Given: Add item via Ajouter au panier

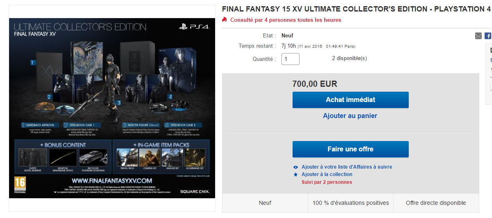Looking at the screenshot, I should tap(350, 116).
